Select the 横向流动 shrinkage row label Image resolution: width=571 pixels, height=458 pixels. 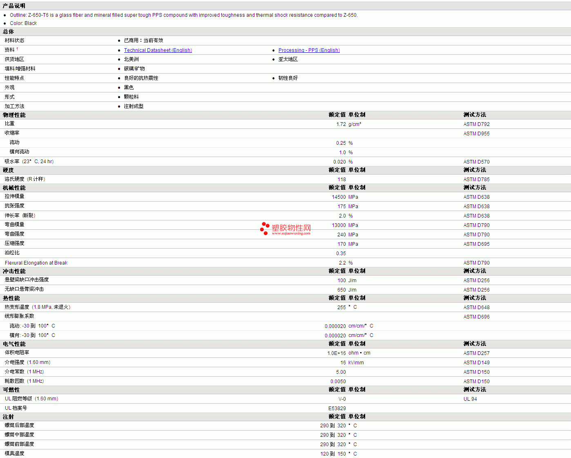click(20, 152)
